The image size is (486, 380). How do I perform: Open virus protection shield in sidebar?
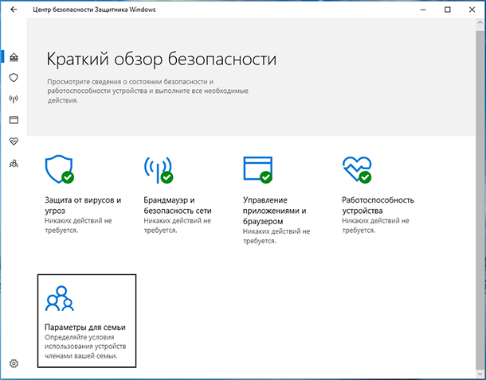click(14, 78)
